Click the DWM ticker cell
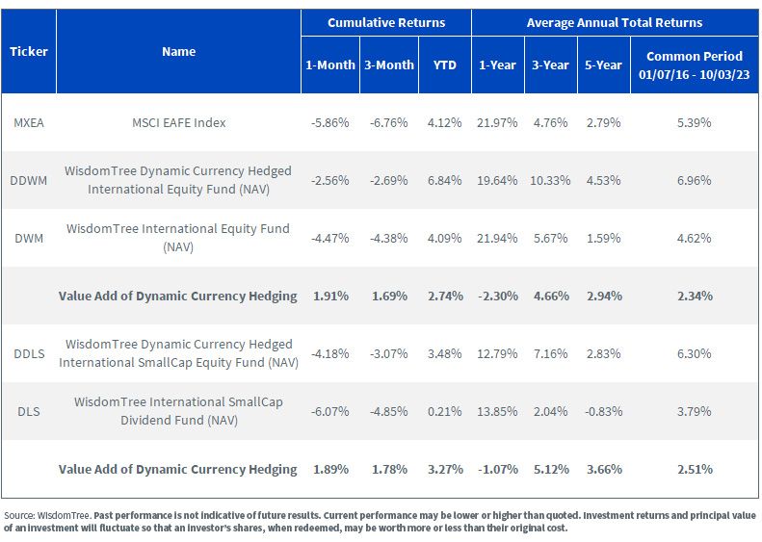This screenshot has height=542, width=762. click(29, 238)
